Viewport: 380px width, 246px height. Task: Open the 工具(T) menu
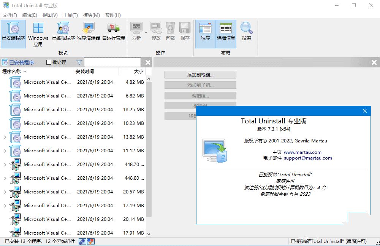(x=70, y=15)
